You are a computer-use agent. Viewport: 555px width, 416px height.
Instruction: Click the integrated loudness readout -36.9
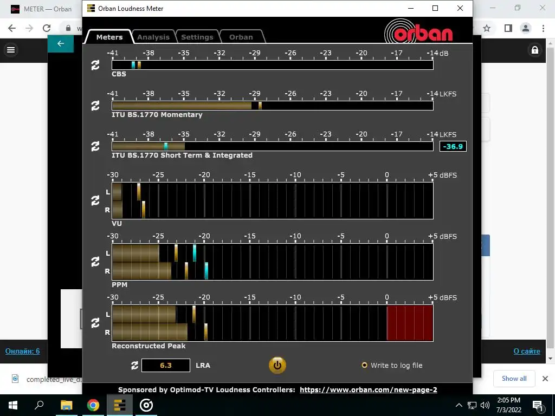(453, 146)
